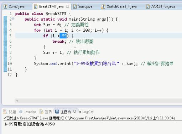Viewport: 182px width, 134px height.
Task: Open the Sum.java editor tab
Action: coord(85,6)
